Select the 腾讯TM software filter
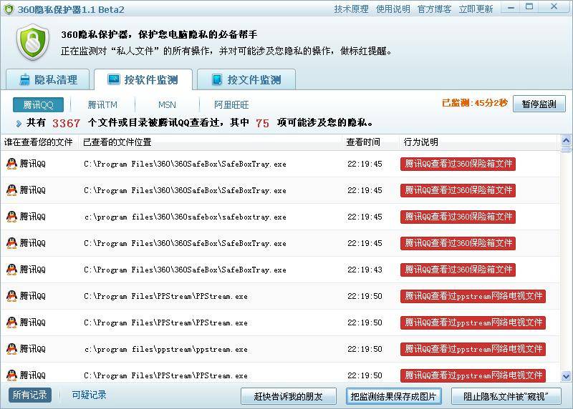 pyautogui.click(x=102, y=104)
